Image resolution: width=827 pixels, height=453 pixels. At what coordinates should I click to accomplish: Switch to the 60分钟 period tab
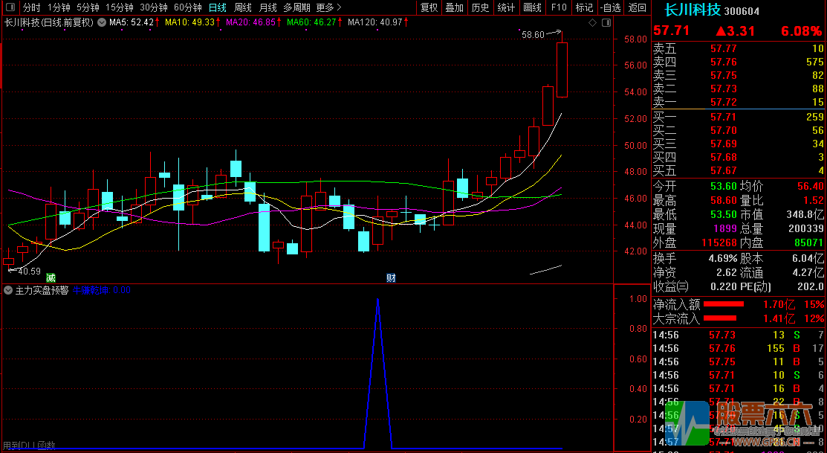pyautogui.click(x=188, y=7)
